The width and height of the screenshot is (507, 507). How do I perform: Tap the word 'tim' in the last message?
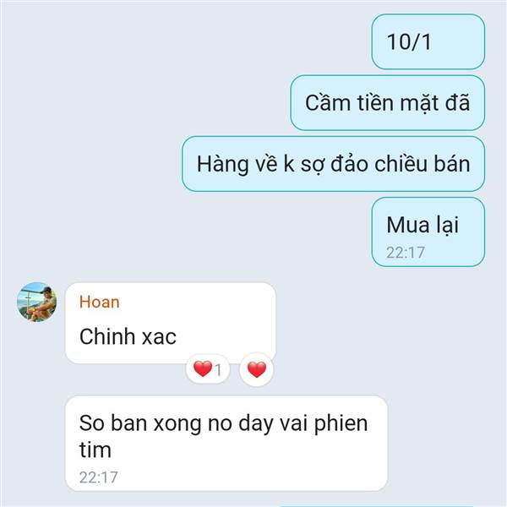[x=95, y=450]
